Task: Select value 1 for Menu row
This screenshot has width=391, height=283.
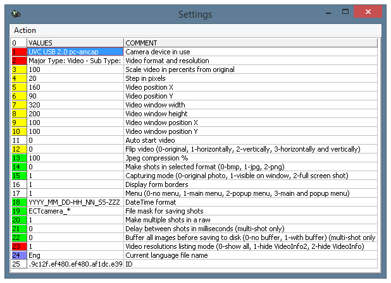Action: point(75,193)
